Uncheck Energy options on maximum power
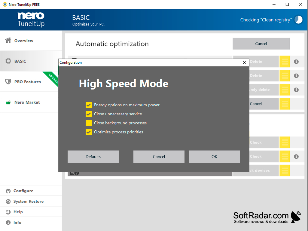The height and width of the screenshot is (231, 308). [89, 105]
